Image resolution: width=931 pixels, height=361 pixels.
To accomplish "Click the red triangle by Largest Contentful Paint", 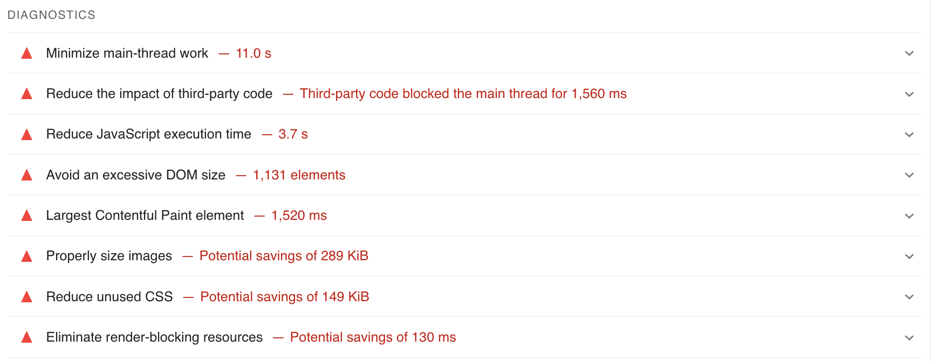I will pos(26,216).
